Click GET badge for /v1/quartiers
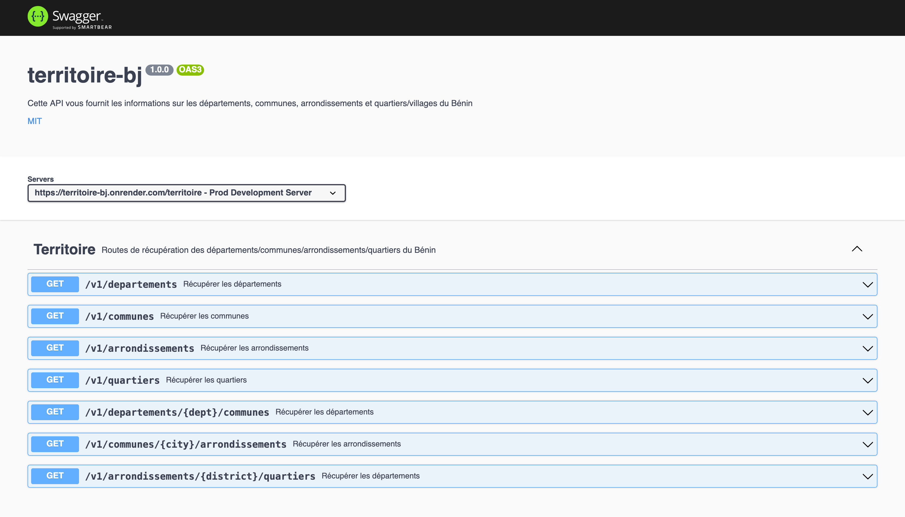Viewport: 905px width, 517px height. click(x=55, y=380)
